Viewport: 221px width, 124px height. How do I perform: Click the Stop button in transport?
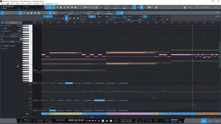coord(103,121)
